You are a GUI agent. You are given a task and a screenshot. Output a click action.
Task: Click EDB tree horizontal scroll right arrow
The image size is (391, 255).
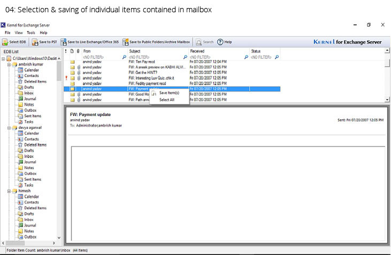tap(53, 243)
